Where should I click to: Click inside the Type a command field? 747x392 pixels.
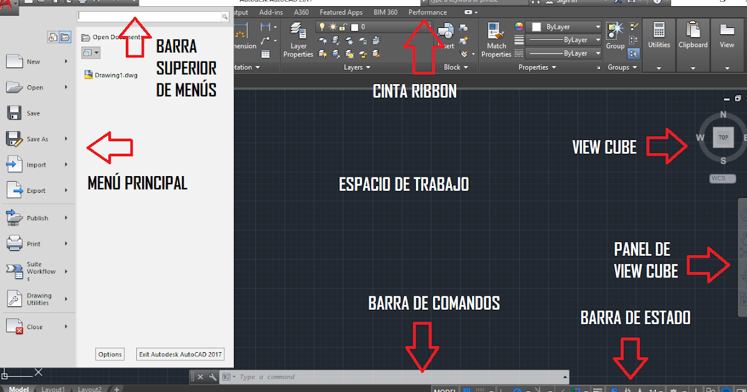374,376
